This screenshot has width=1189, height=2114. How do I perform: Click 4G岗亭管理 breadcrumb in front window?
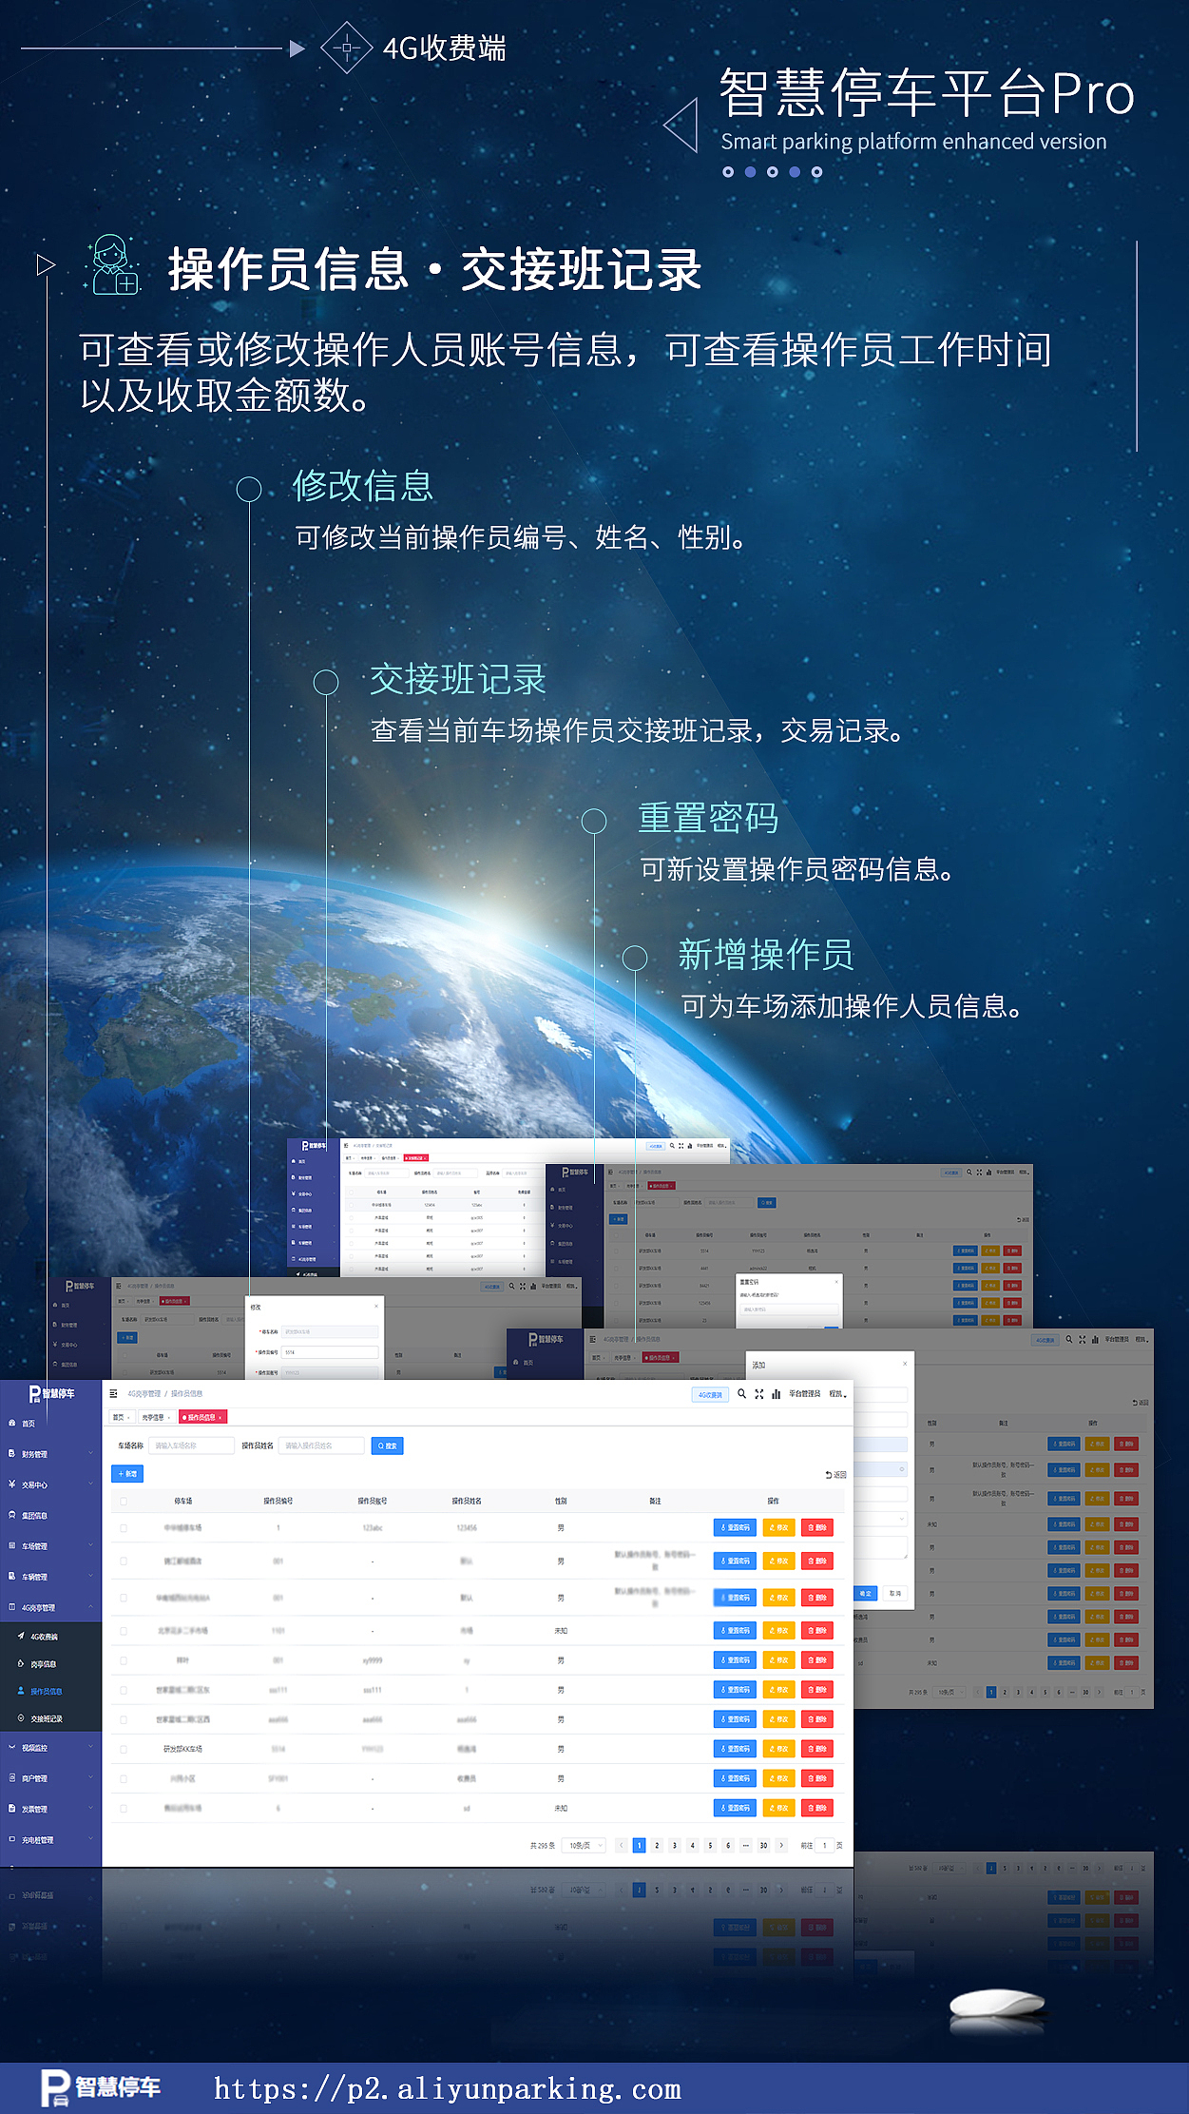(144, 1394)
